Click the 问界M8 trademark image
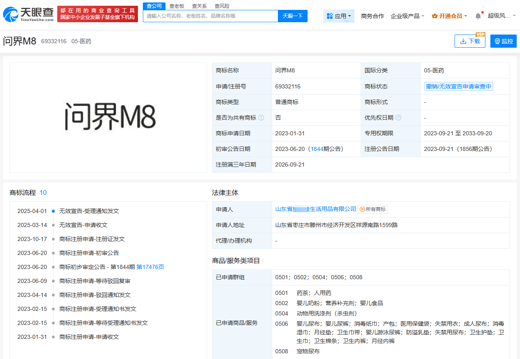520x359 pixels. click(109, 118)
